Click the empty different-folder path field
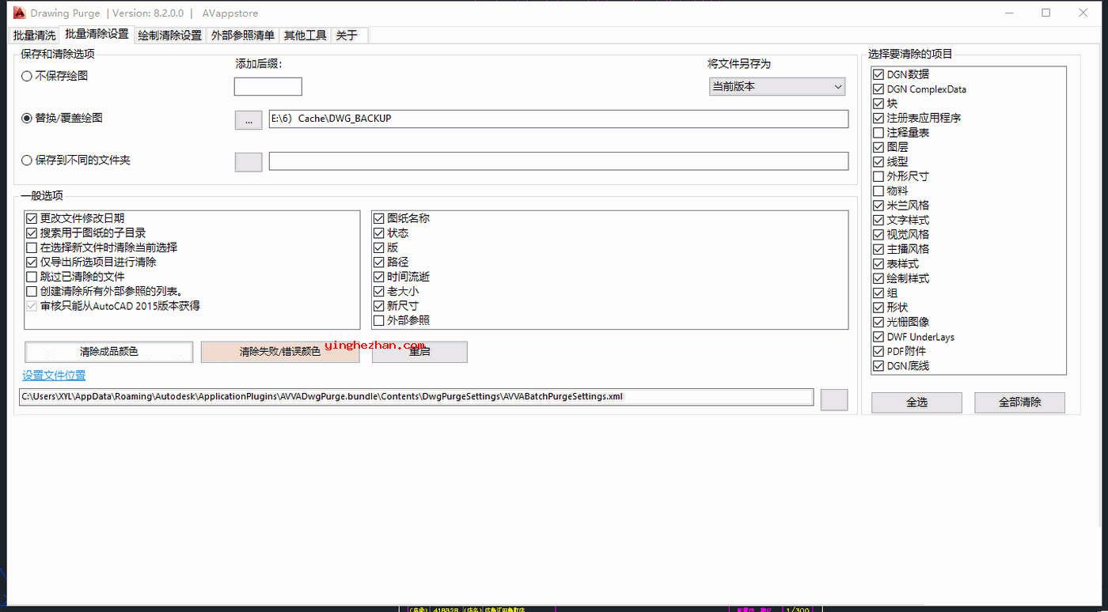This screenshot has height=612, width=1108. pyautogui.click(x=559, y=161)
